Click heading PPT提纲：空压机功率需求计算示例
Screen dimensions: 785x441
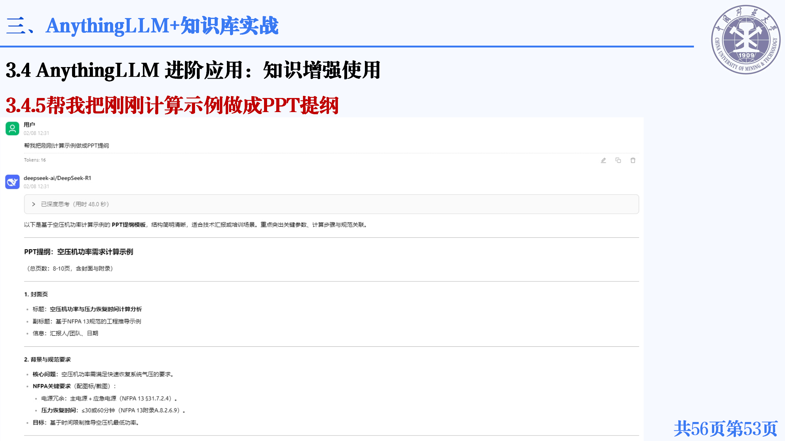[78, 252]
